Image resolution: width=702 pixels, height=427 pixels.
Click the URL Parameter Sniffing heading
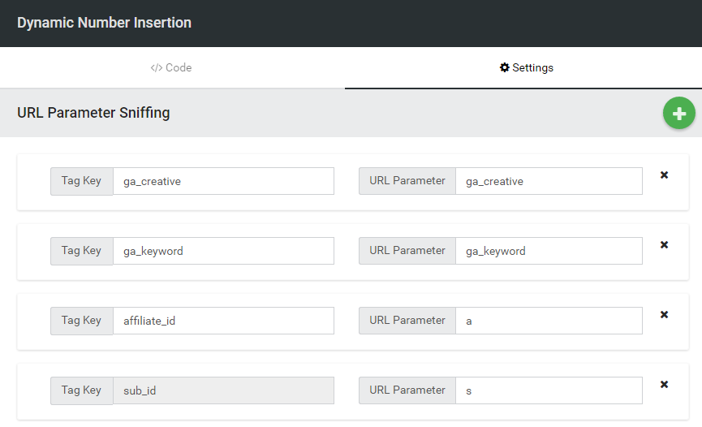tap(93, 113)
